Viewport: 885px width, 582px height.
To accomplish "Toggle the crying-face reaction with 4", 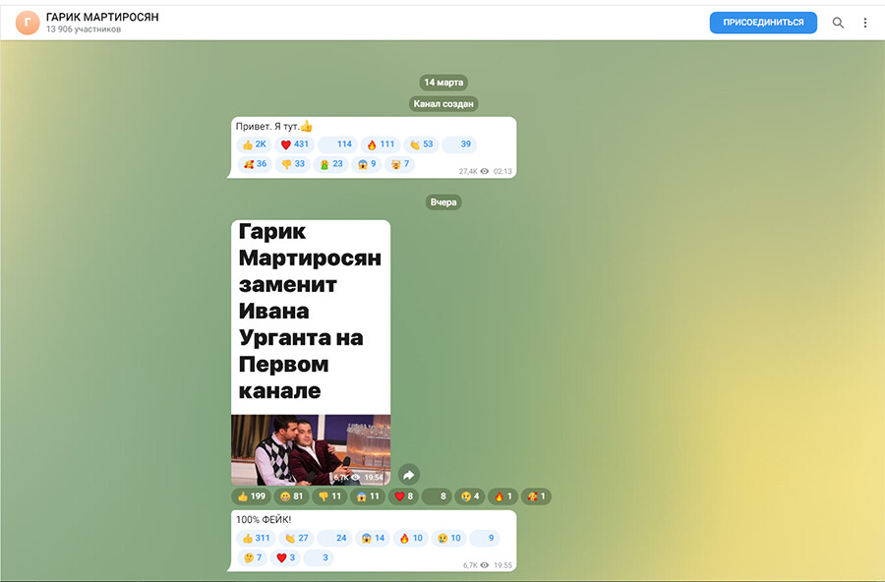I will (x=470, y=496).
